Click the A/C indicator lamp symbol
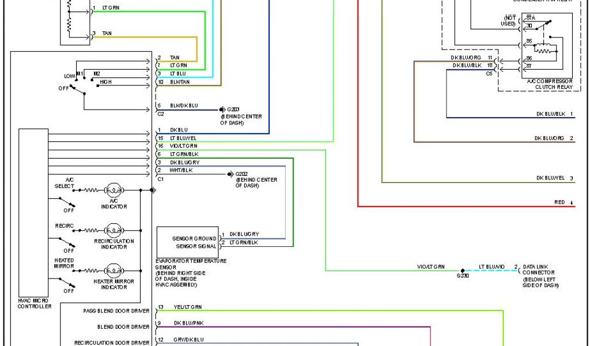Viewport: 590px width, 346px height. pos(114,190)
